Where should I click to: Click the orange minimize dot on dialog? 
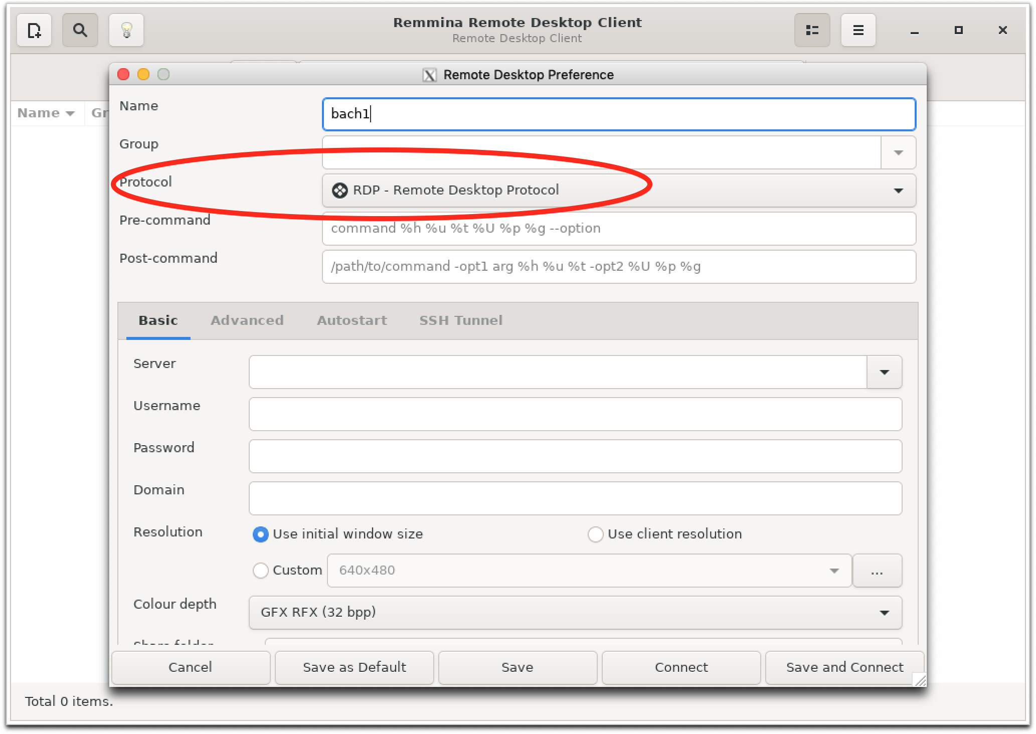[x=143, y=75]
